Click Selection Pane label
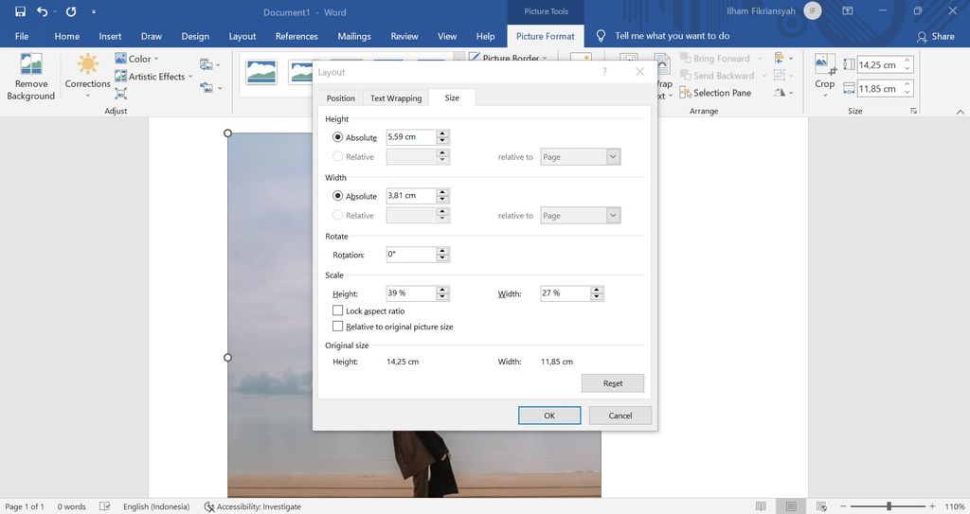The height and width of the screenshot is (514, 970). coord(722,93)
